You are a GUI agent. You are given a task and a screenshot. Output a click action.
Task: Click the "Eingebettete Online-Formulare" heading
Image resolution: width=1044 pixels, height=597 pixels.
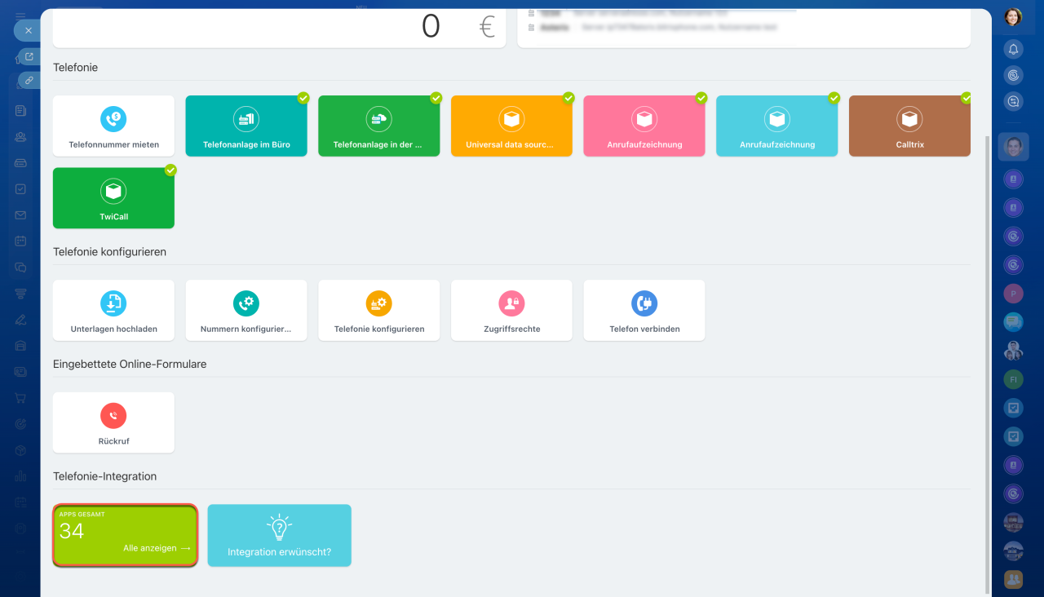coord(130,365)
